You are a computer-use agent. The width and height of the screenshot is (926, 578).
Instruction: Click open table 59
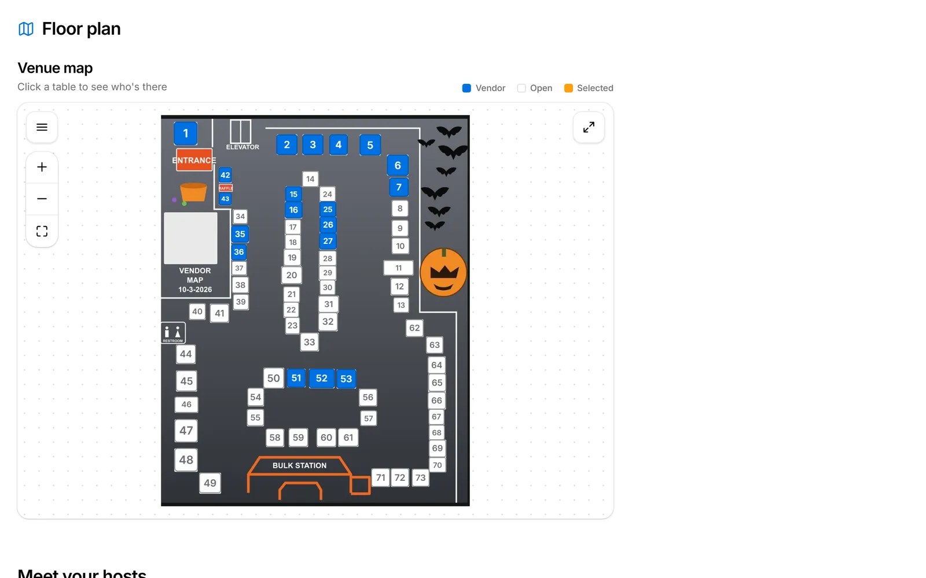(x=298, y=438)
